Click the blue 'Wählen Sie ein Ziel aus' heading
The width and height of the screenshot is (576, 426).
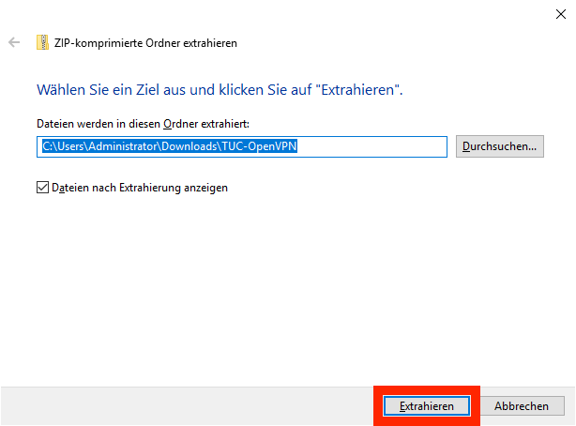[x=220, y=90]
